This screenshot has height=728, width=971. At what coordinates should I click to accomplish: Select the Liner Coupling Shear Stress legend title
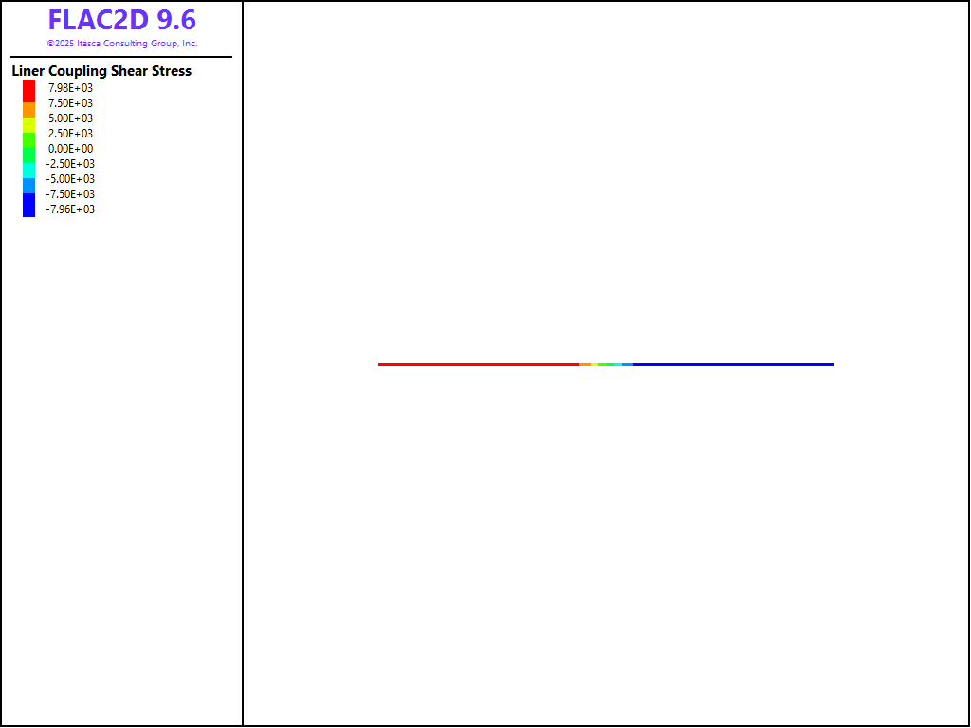pos(101,71)
